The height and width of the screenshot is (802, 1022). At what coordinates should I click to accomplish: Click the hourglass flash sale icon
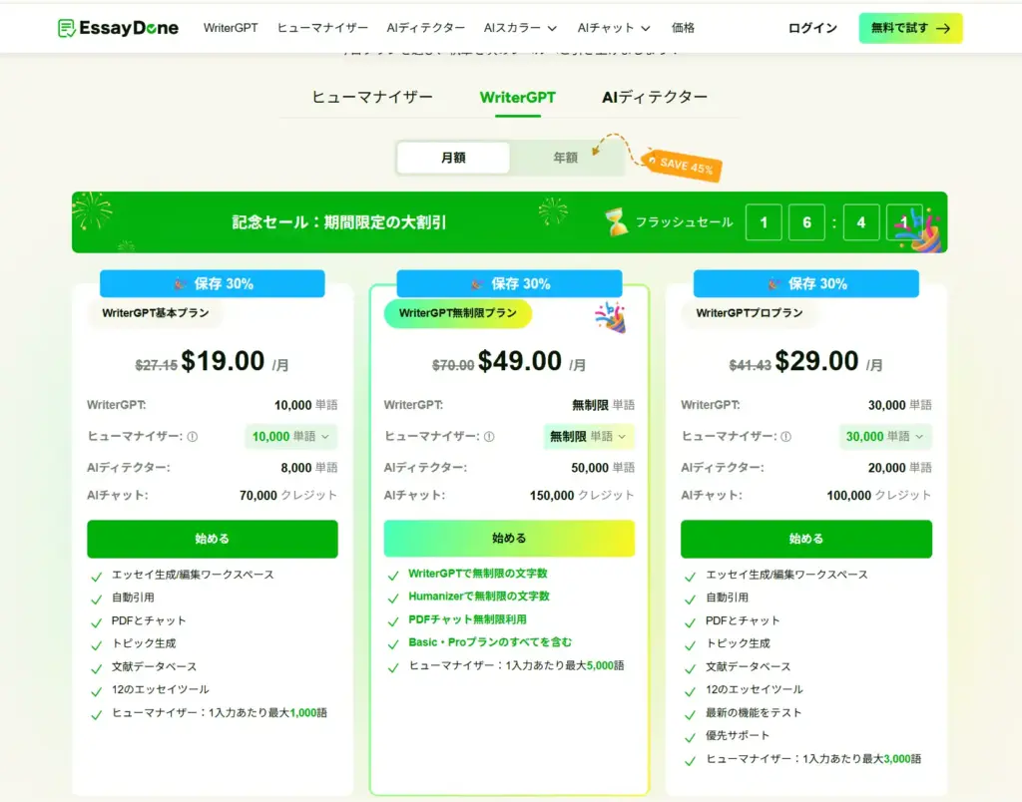[617, 222]
